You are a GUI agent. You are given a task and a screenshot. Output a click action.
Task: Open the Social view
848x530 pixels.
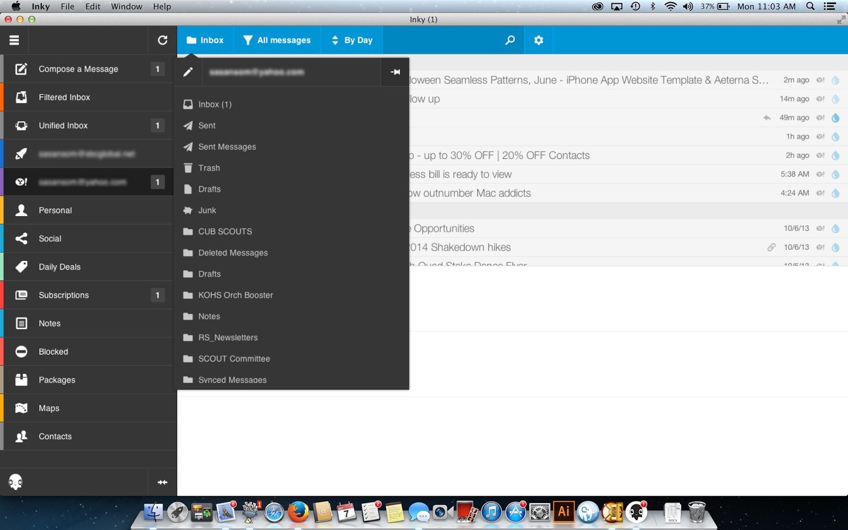click(x=89, y=238)
